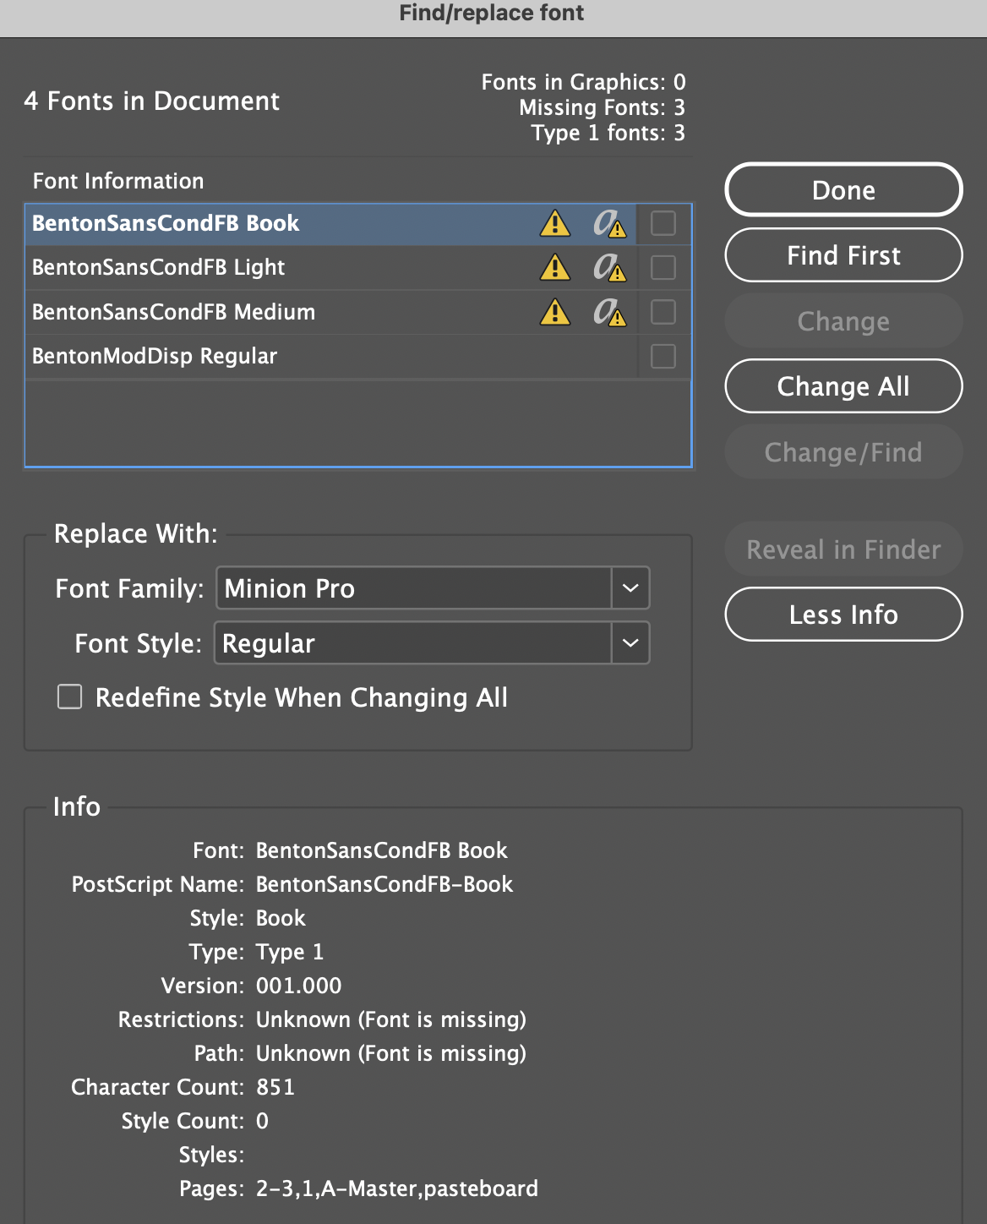This screenshot has width=987, height=1224.
Task: Click the Pages info line in the Info panel
Action: point(358,1188)
